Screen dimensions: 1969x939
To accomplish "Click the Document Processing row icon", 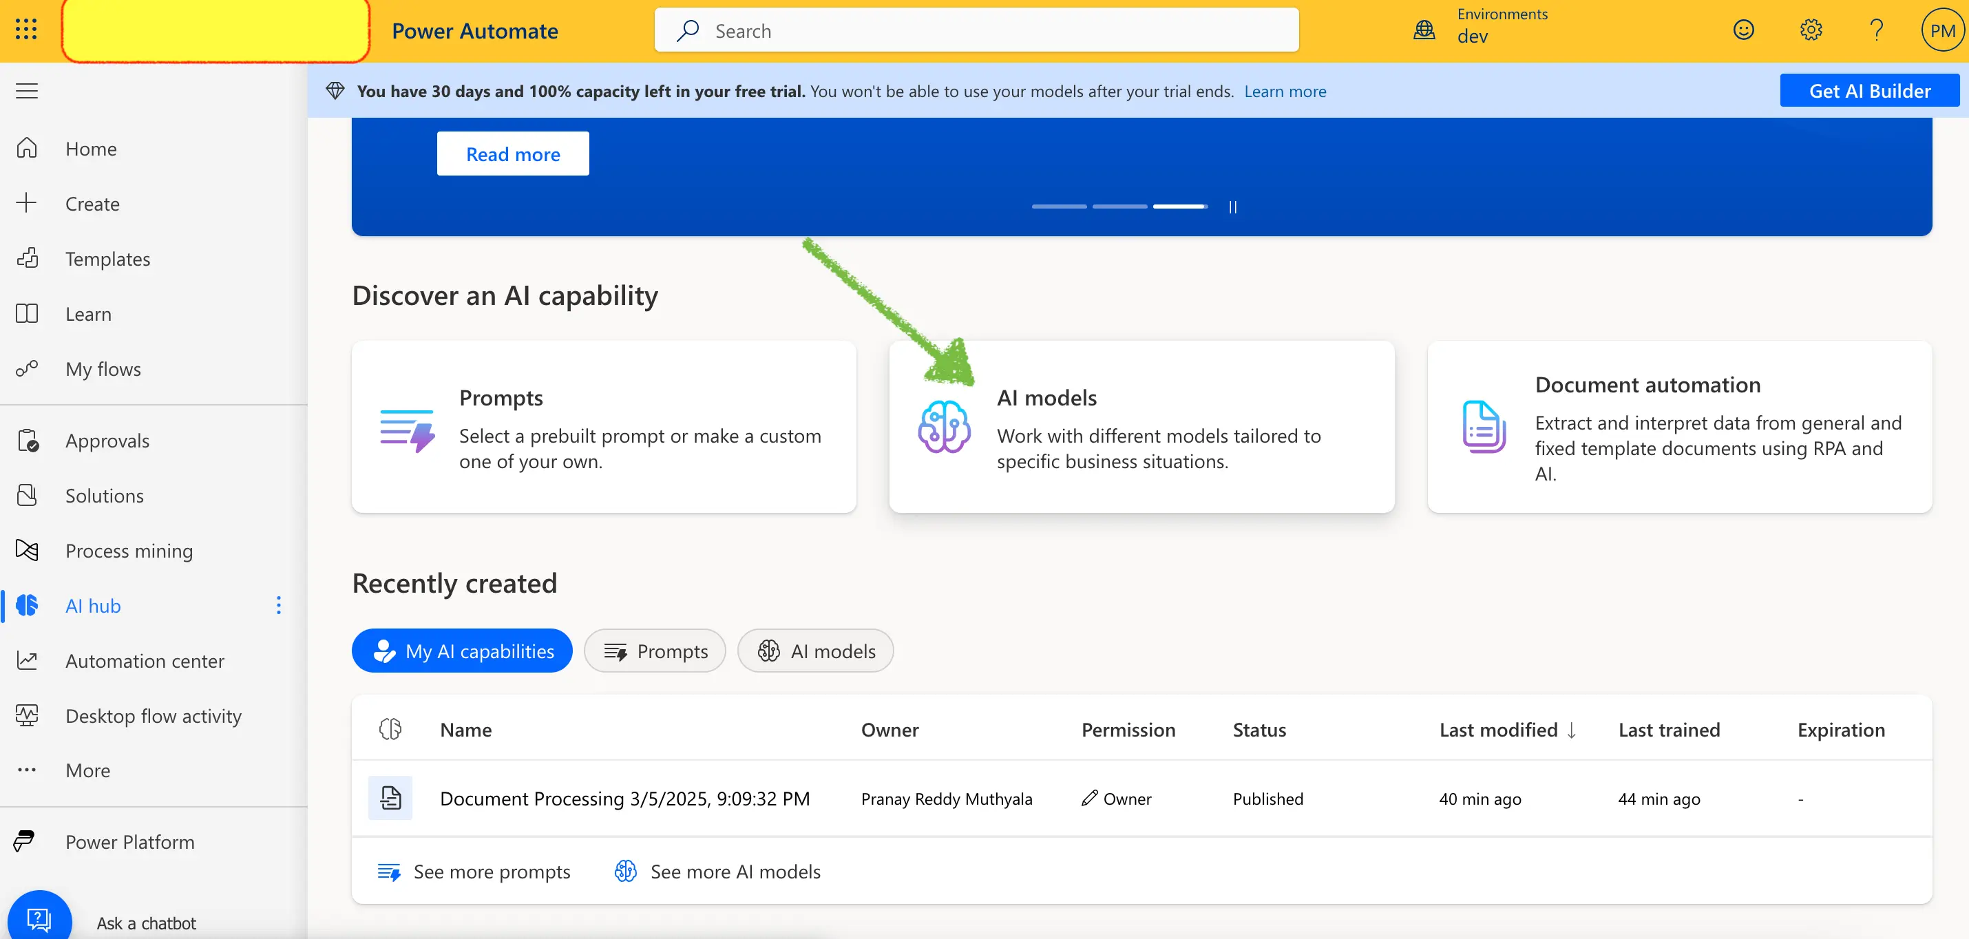I will (x=390, y=798).
